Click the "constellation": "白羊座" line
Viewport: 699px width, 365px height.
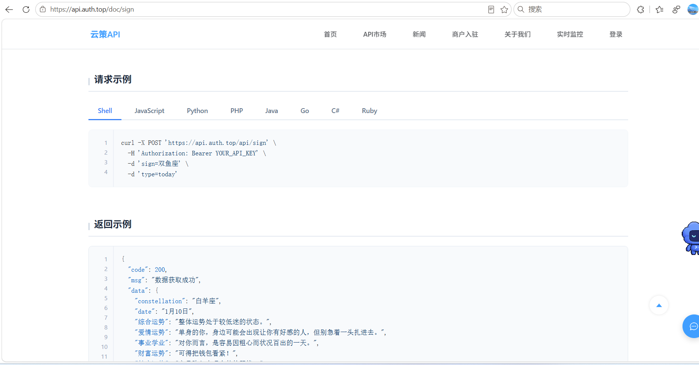click(x=178, y=301)
